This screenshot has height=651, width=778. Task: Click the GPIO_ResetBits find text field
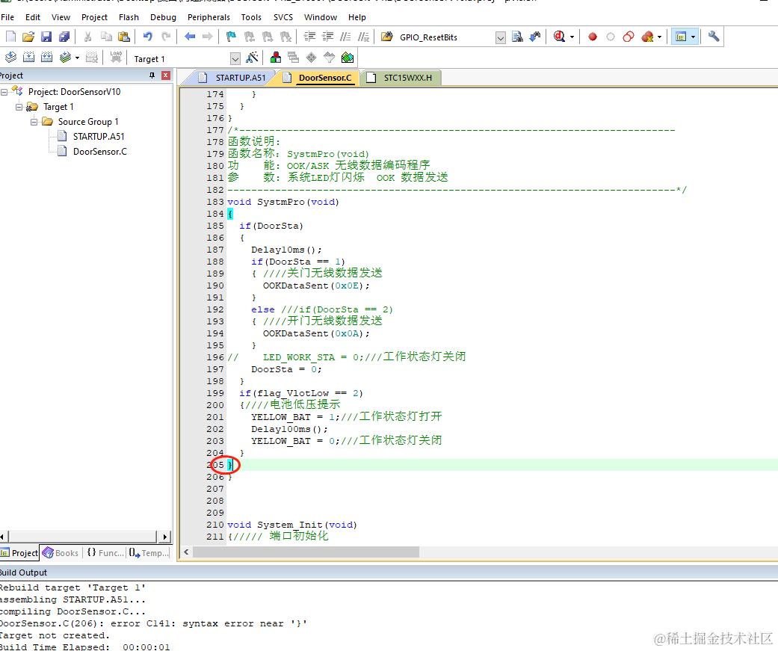click(x=445, y=37)
